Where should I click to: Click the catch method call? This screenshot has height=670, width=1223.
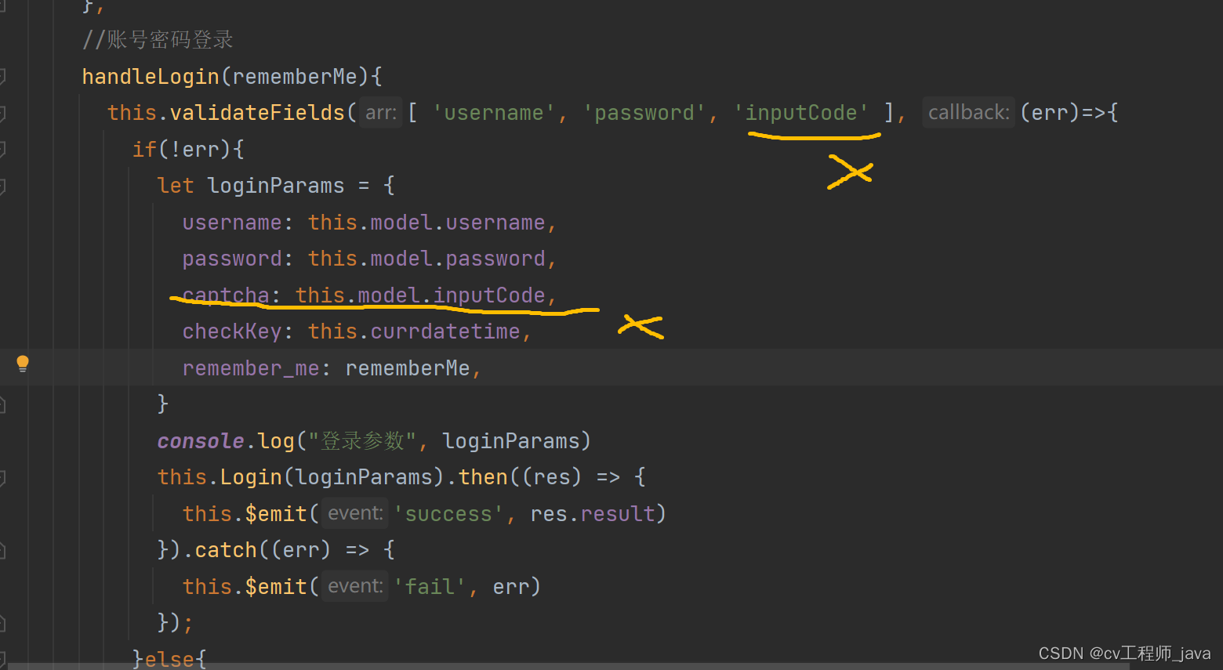(x=226, y=550)
